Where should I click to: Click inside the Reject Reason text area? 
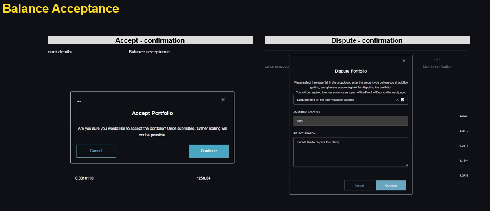click(350, 153)
